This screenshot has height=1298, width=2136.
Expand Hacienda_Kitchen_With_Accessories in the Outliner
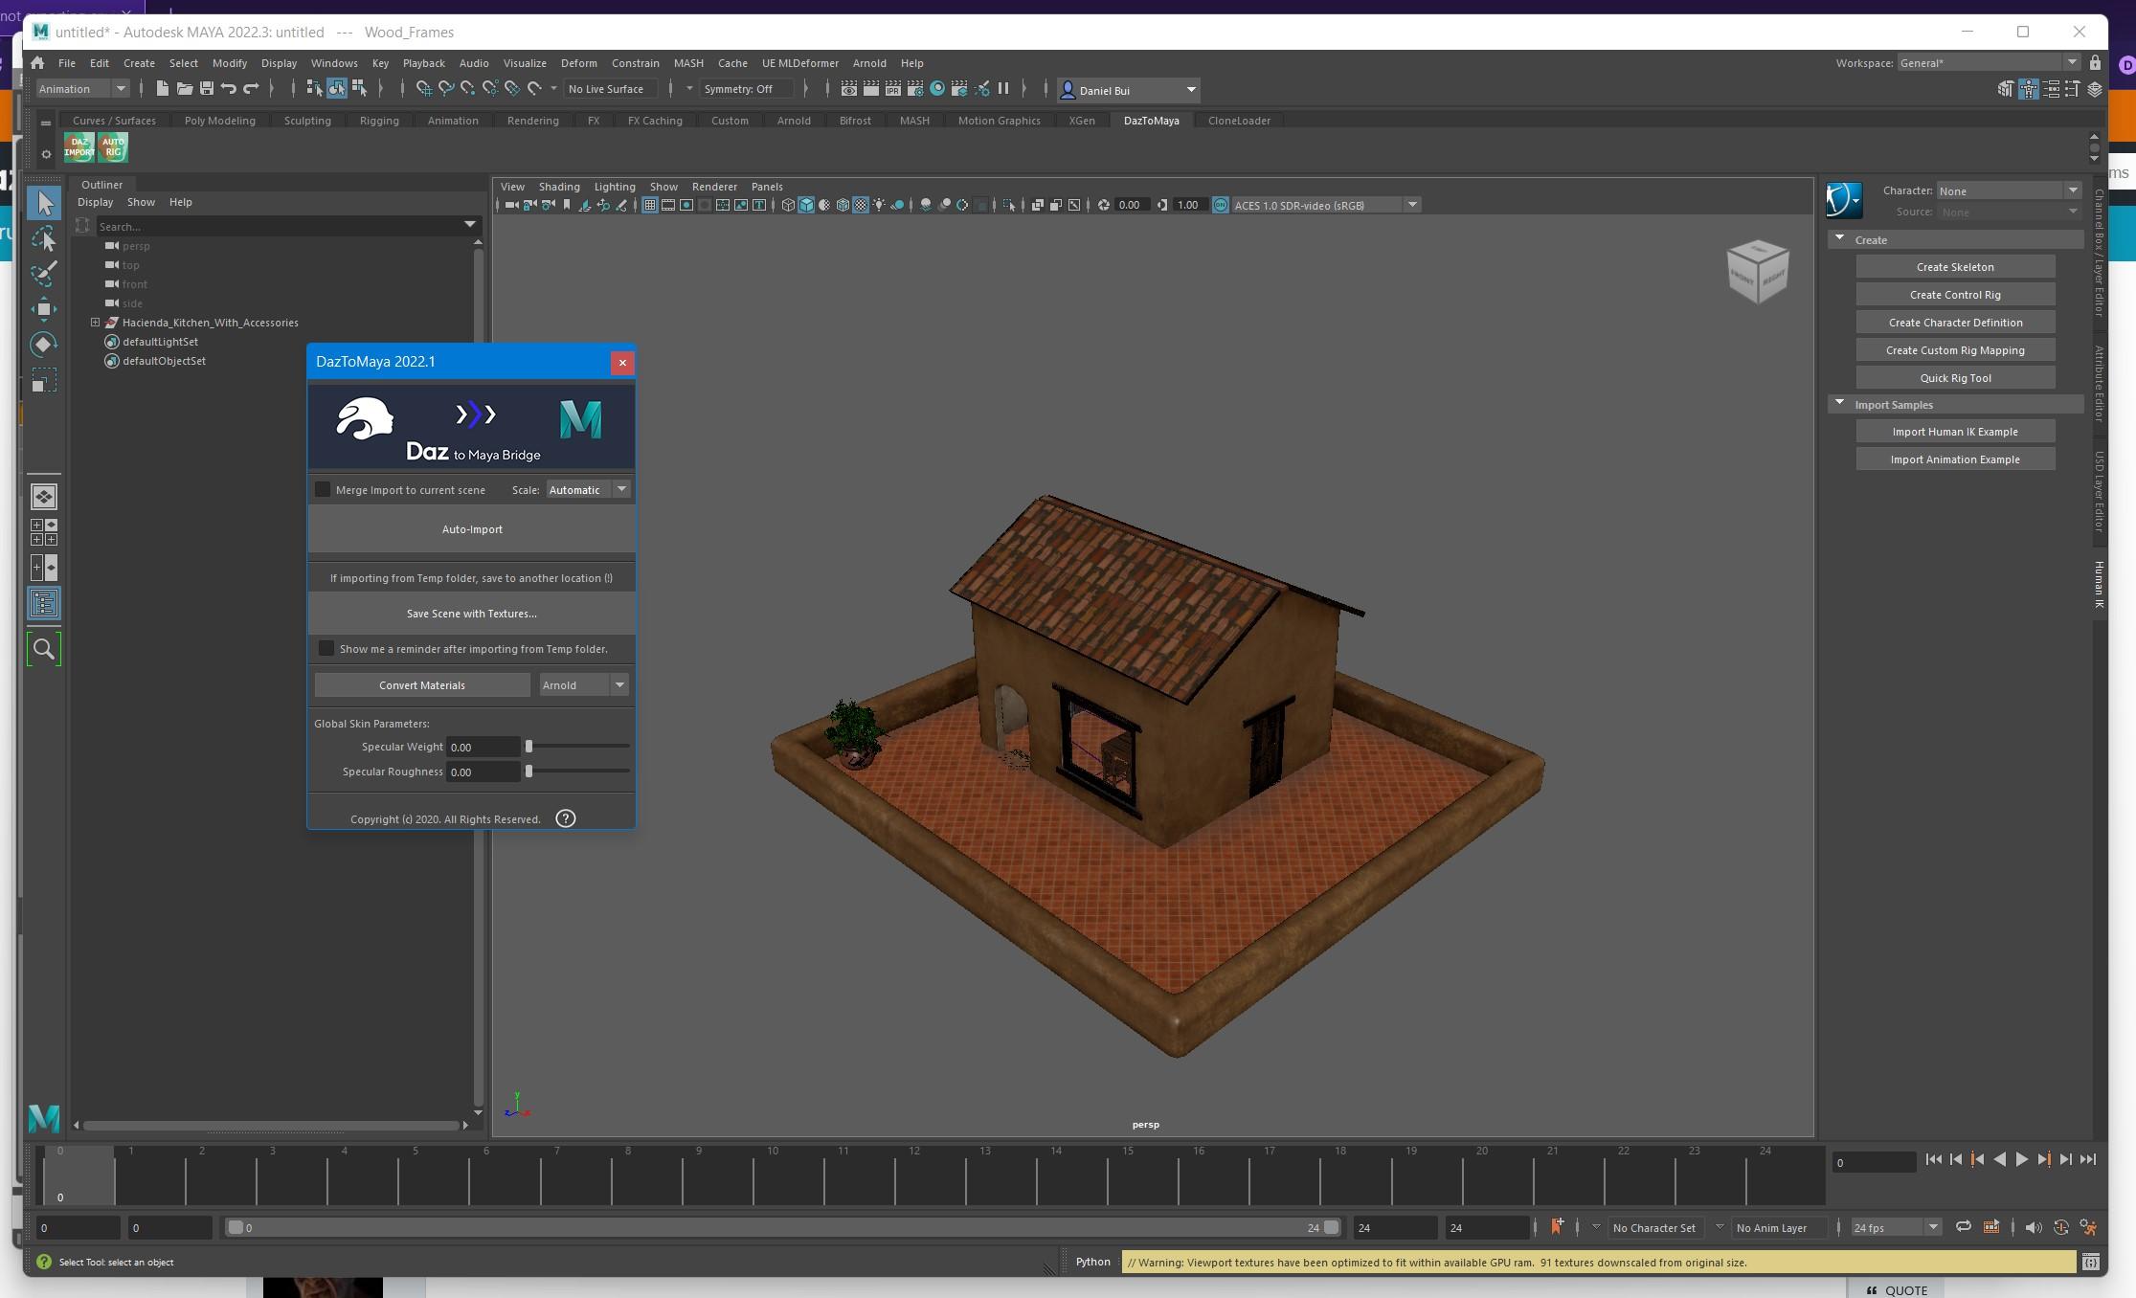[94, 322]
